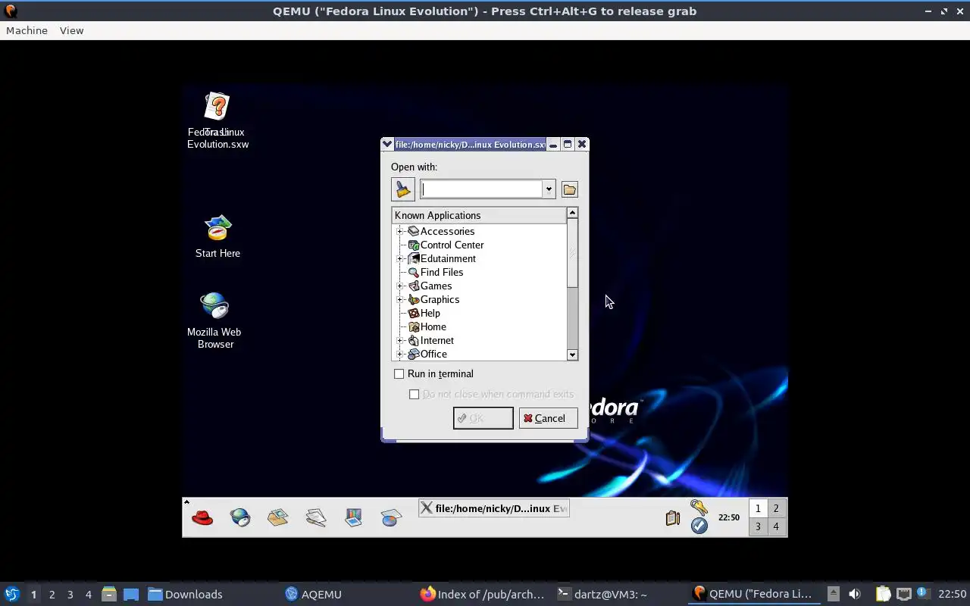Launch web browser from Fedora panel

[x=240, y=518]
